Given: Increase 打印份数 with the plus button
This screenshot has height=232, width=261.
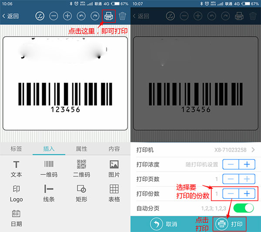Looking at the screenshot, I should point(246,194).
